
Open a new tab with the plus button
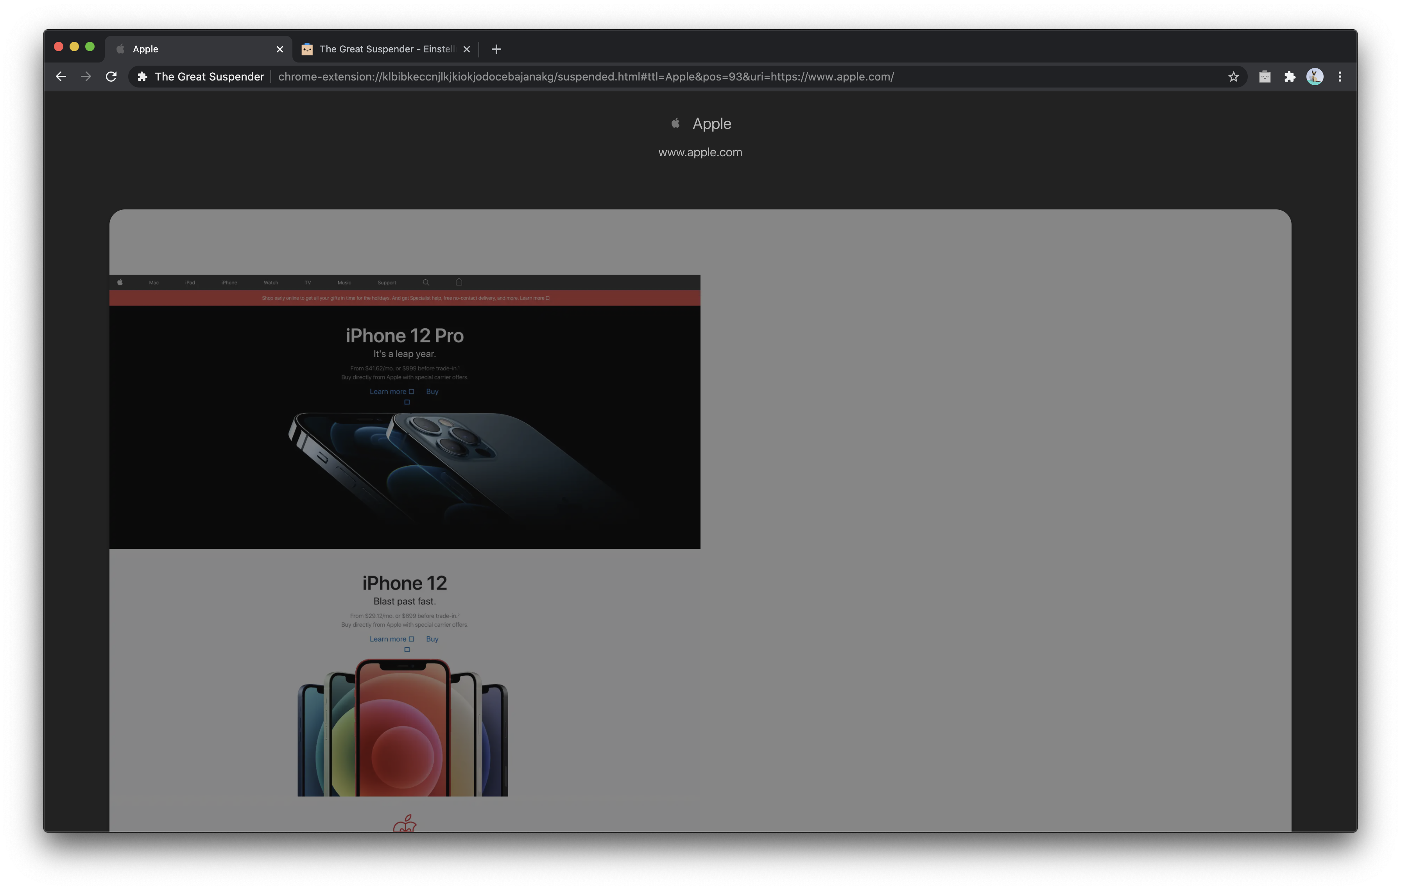point(496,49)
